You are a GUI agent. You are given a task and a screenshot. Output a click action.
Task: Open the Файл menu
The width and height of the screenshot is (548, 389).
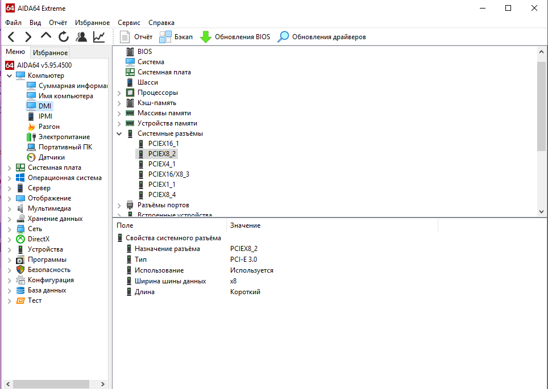click(x=13, y=23)
